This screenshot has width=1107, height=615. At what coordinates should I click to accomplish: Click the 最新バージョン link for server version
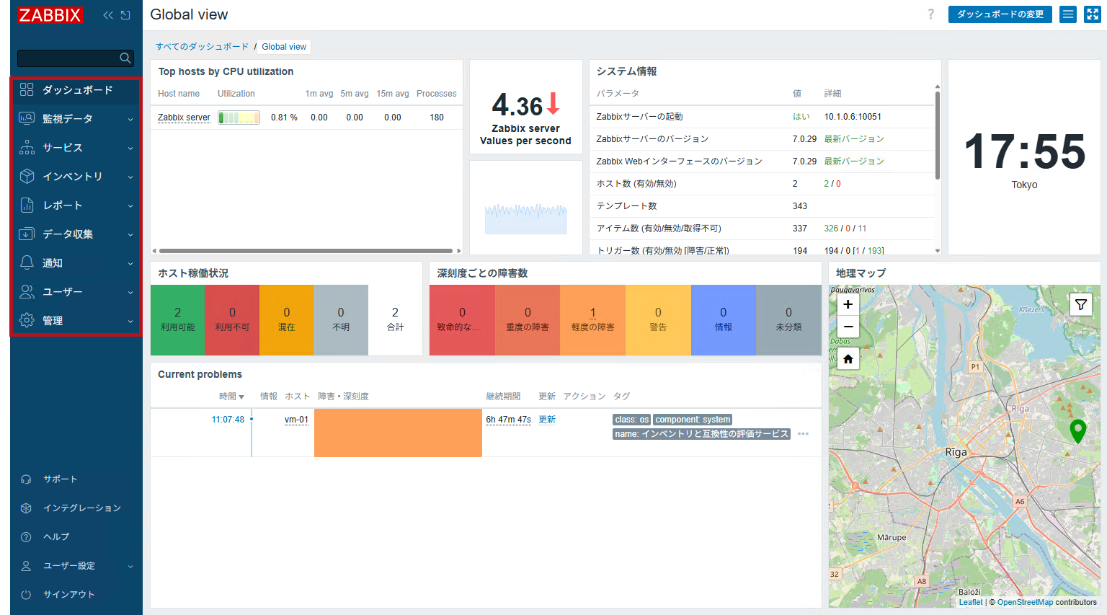coord(854,139)
